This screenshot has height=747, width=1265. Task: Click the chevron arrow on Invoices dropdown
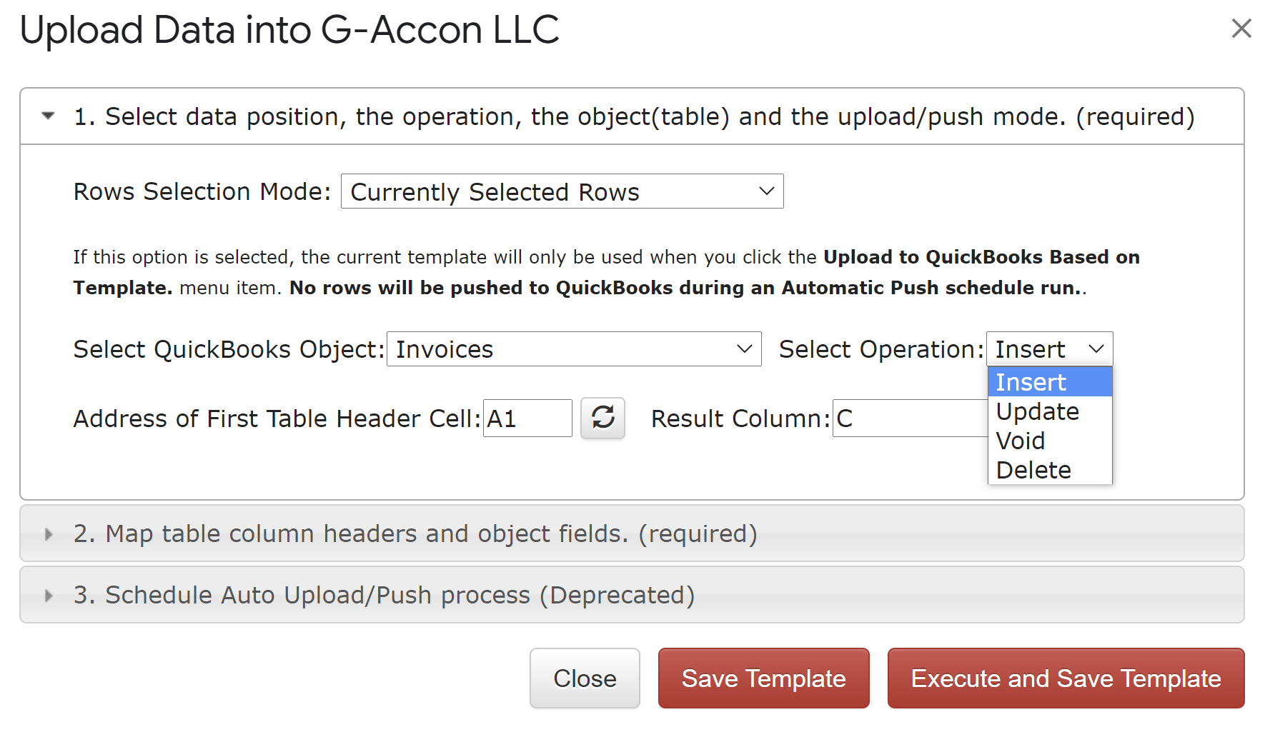point(744,349)
